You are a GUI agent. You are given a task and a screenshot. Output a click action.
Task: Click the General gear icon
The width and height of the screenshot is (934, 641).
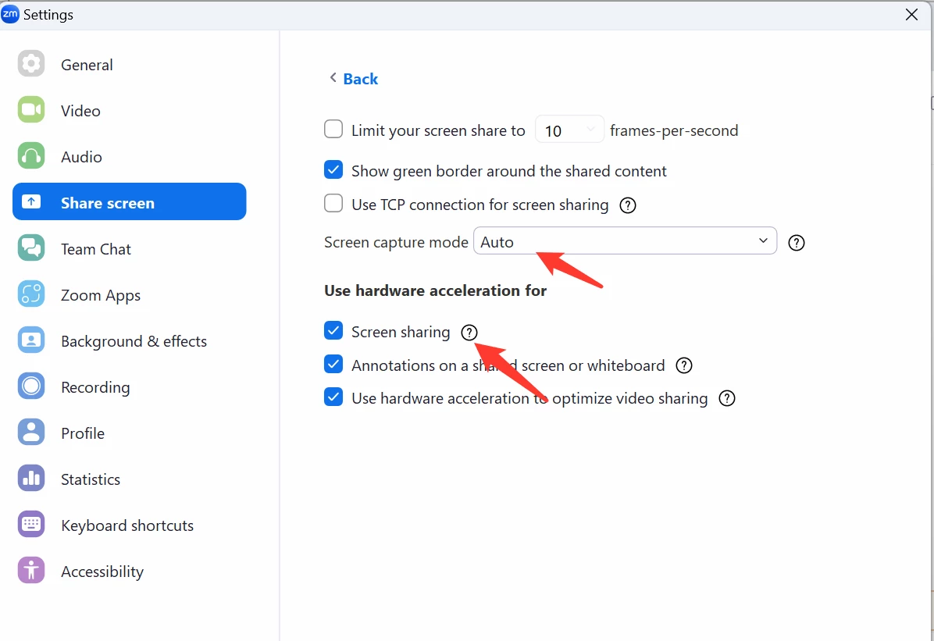pos(31,64)
